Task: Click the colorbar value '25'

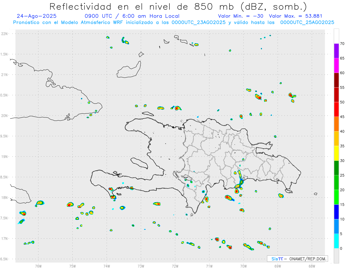Action: 343,175
